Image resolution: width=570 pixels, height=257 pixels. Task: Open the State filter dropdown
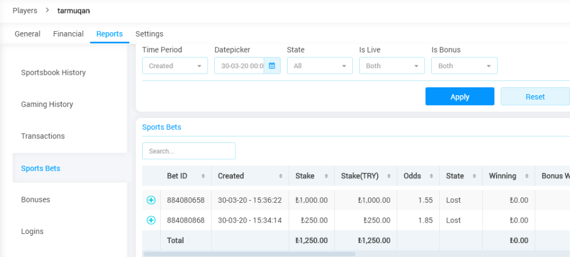tap(320, 66)
